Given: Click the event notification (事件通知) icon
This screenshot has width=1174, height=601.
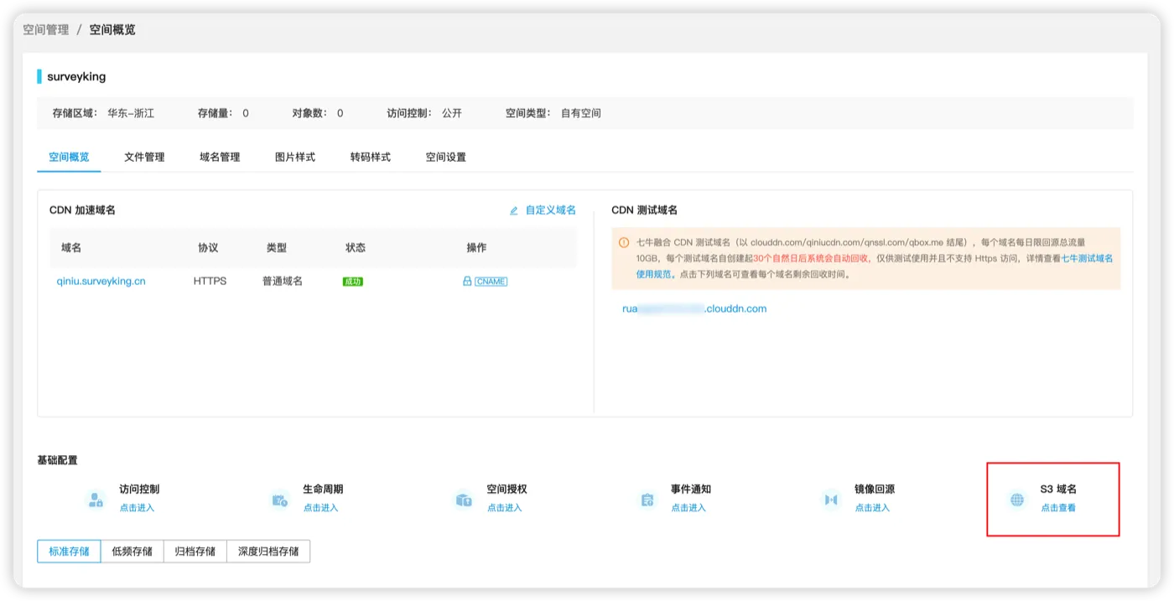Looking at the screenshot, I should click(x=647, y=500).
